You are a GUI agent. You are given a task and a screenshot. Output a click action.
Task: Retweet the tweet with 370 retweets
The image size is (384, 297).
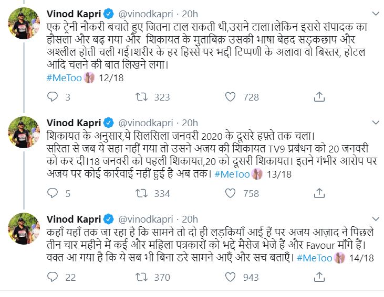click(141, 278)
